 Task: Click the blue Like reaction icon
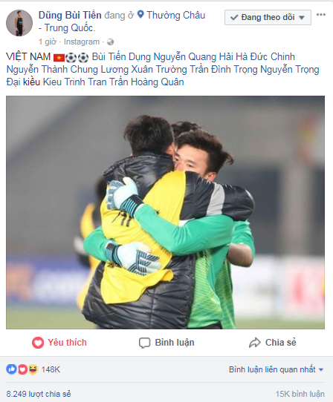pos(11,369)
